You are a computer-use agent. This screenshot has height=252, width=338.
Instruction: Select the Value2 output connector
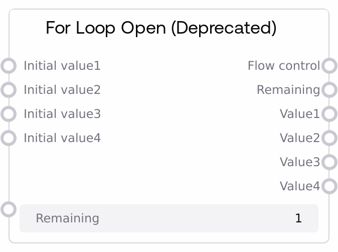[x=329, y=138]
